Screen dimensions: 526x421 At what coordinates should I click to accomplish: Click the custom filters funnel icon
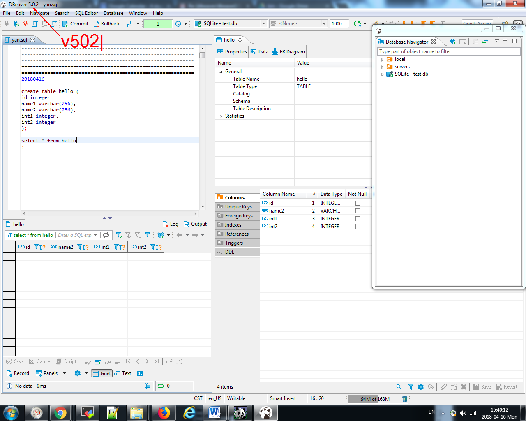148,235
